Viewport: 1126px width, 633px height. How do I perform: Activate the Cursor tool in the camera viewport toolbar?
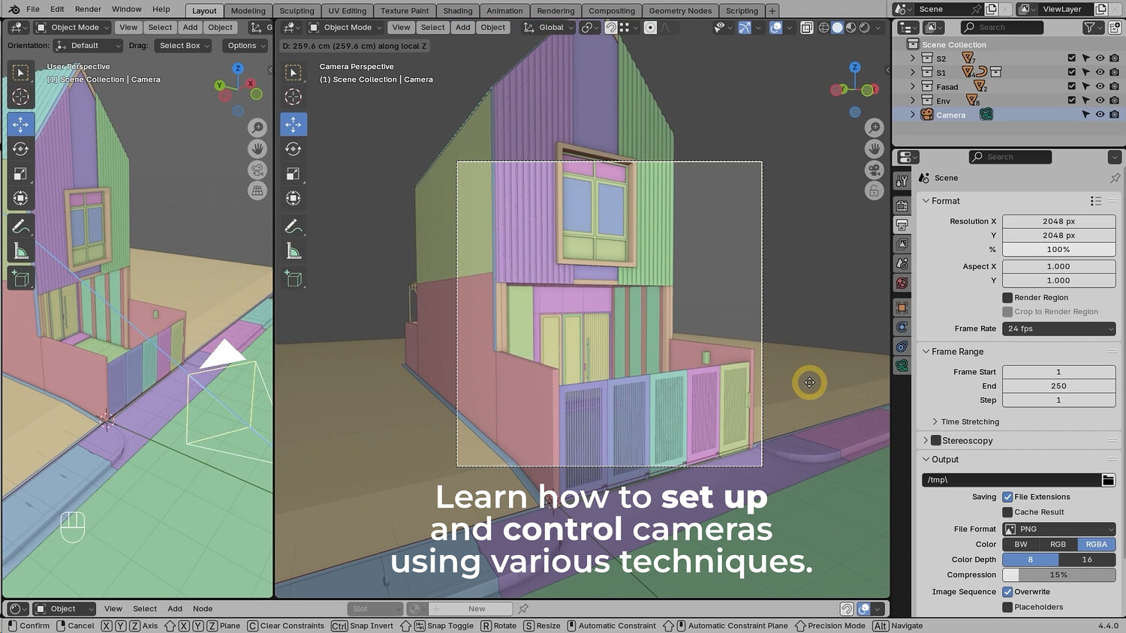coord(294,97)
